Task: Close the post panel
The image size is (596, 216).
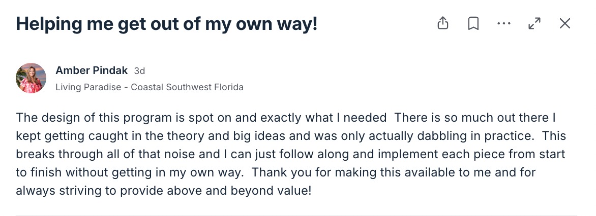Action: click(x=565, y=23)
